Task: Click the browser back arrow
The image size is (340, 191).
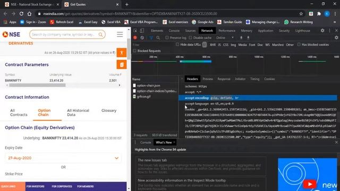Action: click(5, 14)
